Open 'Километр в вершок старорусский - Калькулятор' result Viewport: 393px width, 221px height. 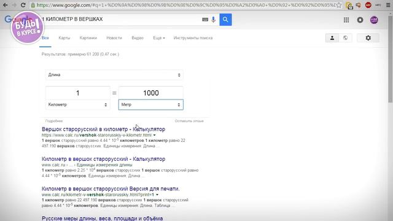click(103, 159)
